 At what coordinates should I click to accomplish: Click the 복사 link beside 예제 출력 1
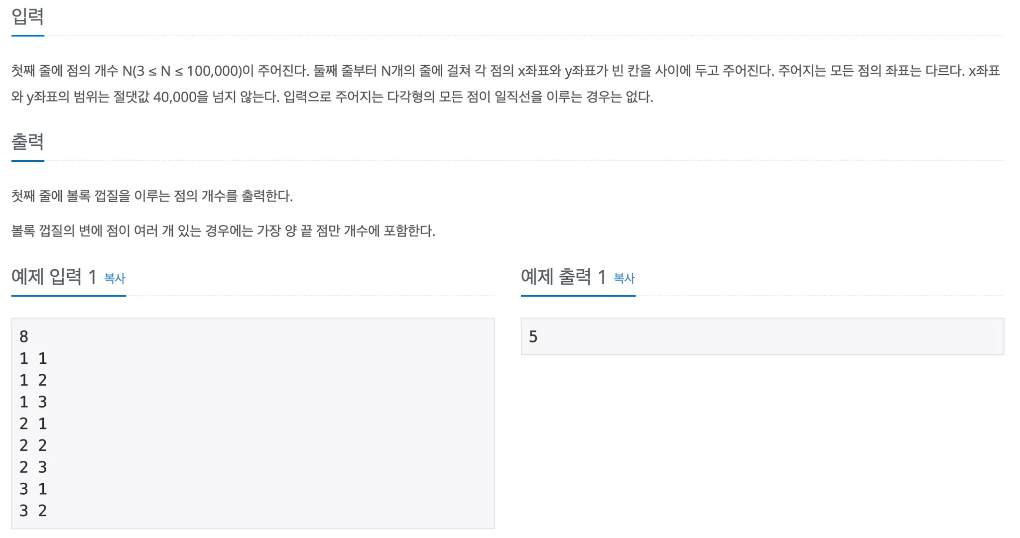[x=624, y=278]
